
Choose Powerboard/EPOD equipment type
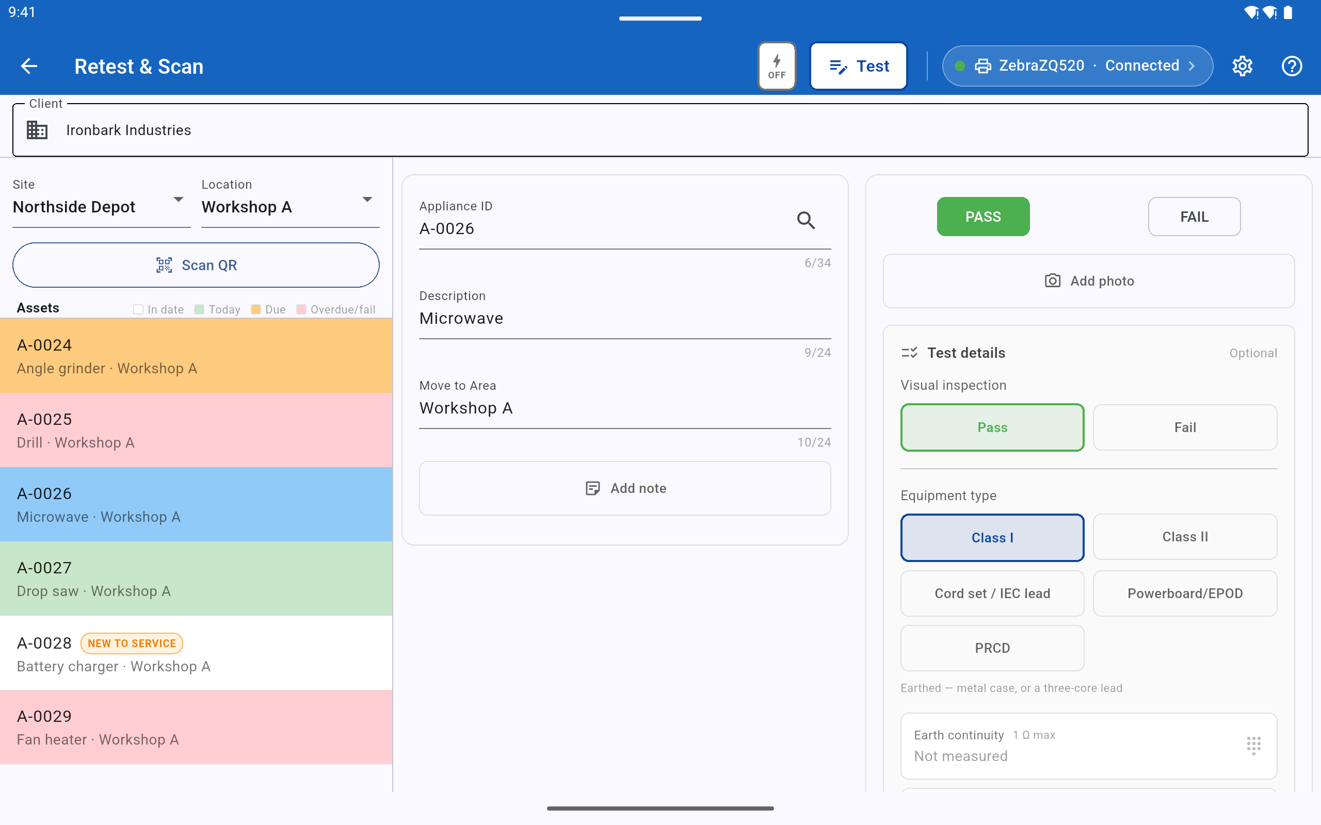tap(1185, 593)
